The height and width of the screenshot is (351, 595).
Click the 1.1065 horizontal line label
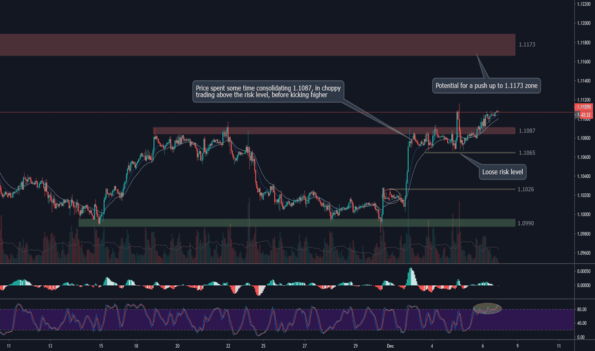(x=527, y=153)
